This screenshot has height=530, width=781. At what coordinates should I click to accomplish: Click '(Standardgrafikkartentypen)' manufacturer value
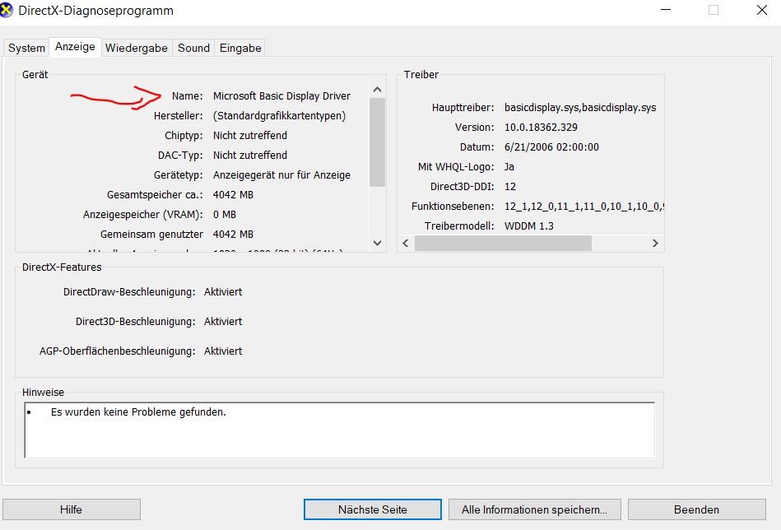280,115
